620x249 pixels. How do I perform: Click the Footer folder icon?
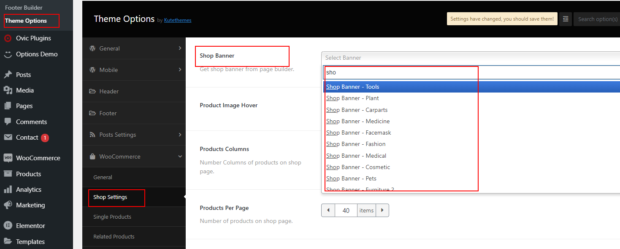tap(92, 113)
